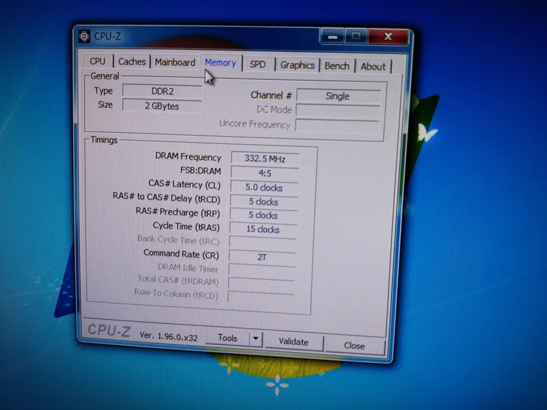Click the Ver. 1.96.0.x32 version text
This screenshot has height=410, width=547.
(168, 336)
